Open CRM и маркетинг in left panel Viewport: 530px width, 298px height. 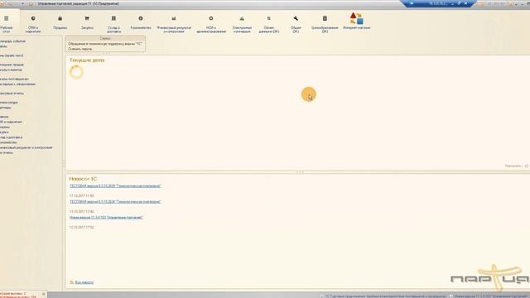11,122
